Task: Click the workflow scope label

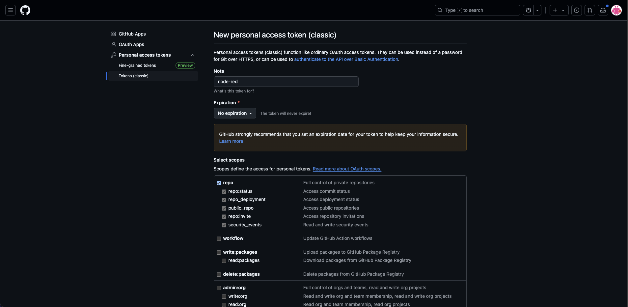Action: click(x=233, y=238)
